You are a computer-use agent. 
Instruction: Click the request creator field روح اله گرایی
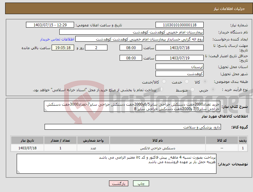click(139, 39)
